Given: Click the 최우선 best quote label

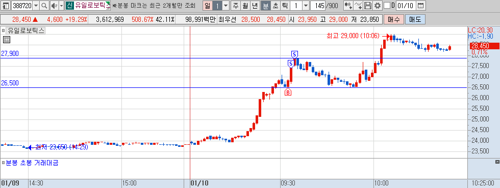Looking at the screenshot, I should coord(227,20).
